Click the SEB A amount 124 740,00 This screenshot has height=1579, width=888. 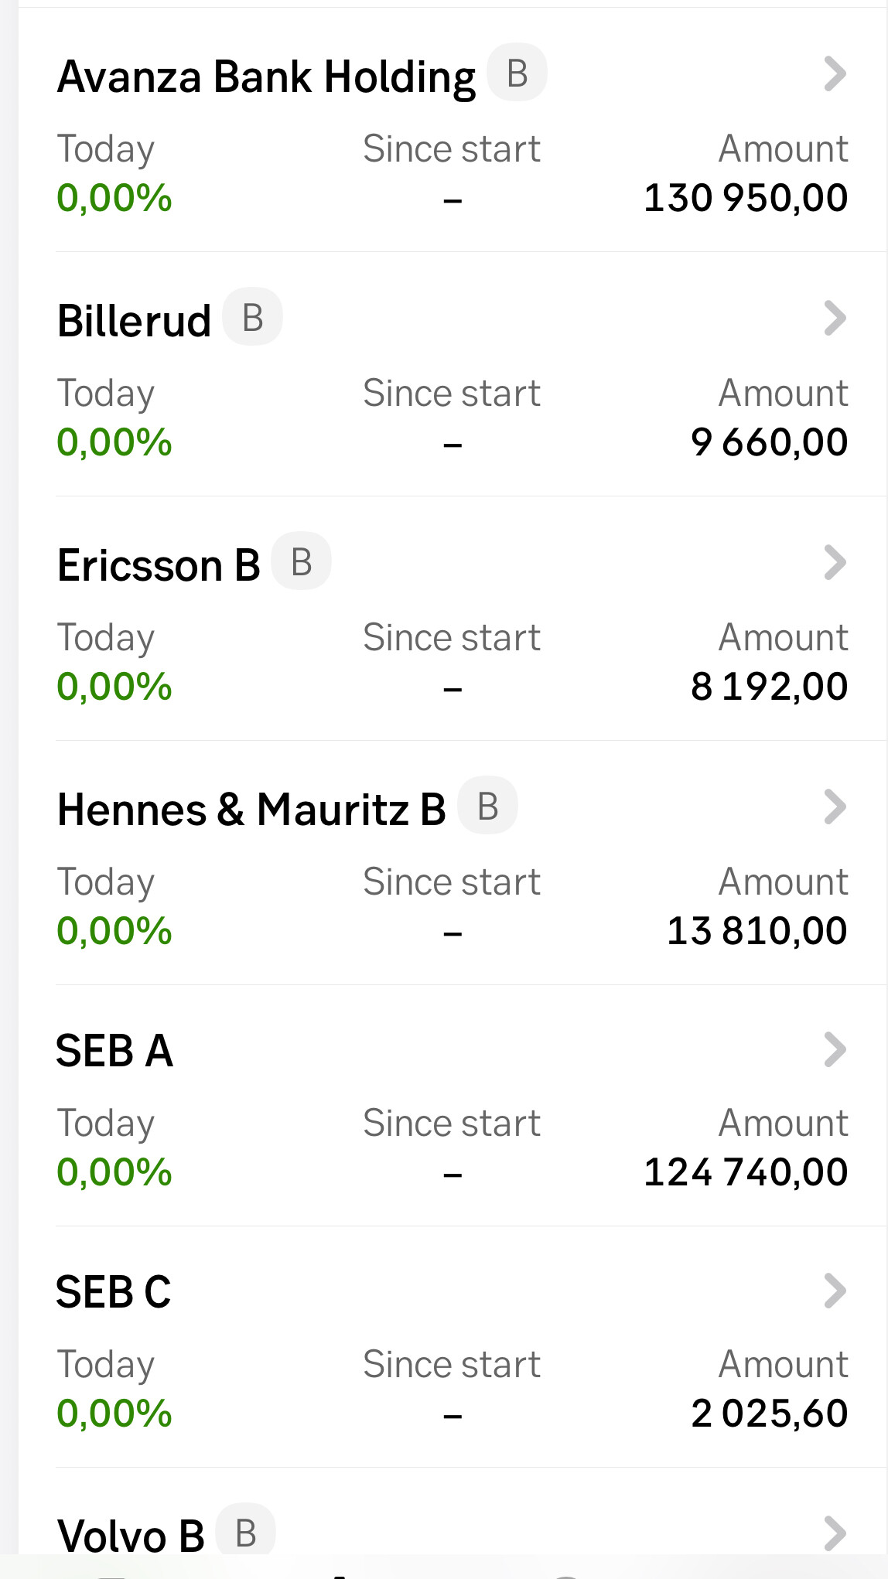point(746,1172)
